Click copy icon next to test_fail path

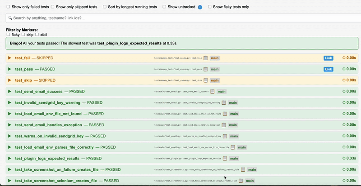(205, 58)
